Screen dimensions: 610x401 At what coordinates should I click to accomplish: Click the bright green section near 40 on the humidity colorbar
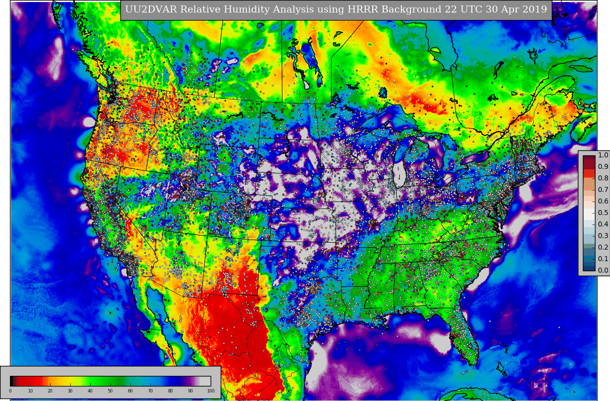pos(93,381)
